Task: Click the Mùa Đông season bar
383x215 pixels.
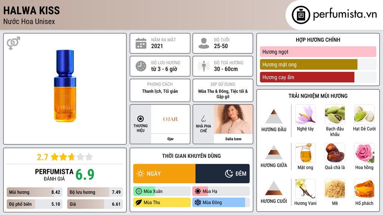Action: [221, 202]
